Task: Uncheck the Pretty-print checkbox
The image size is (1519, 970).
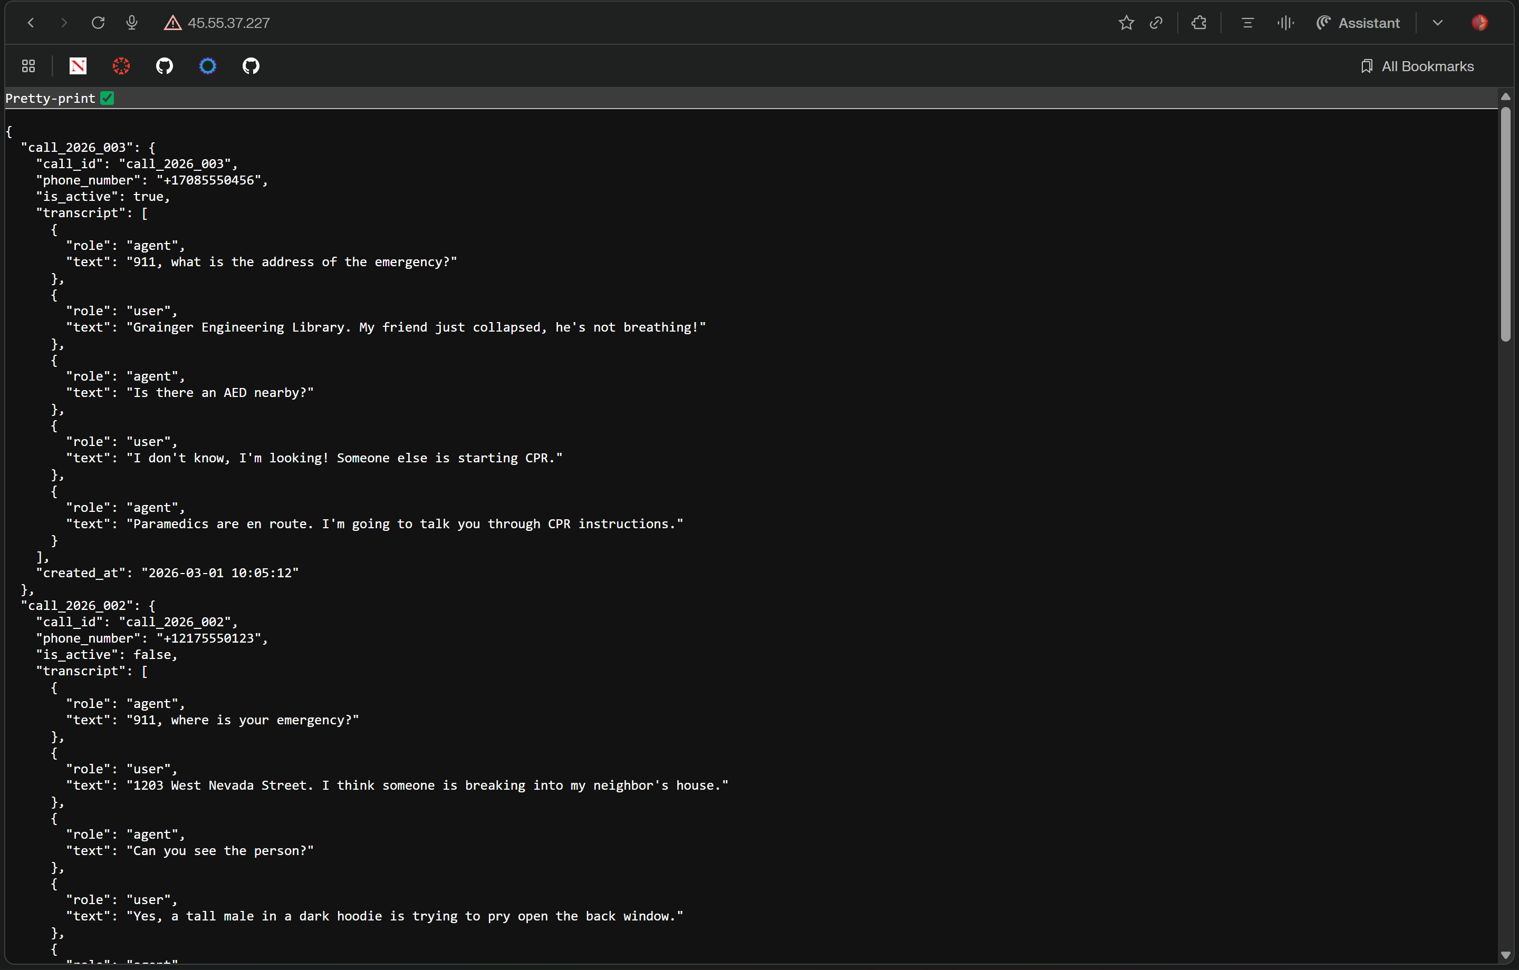Action: [x=107, y=98]
